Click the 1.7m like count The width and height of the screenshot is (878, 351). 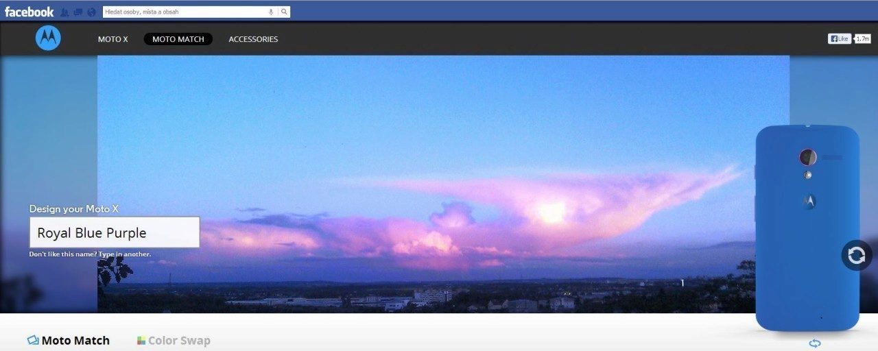[x=863, y=39]
